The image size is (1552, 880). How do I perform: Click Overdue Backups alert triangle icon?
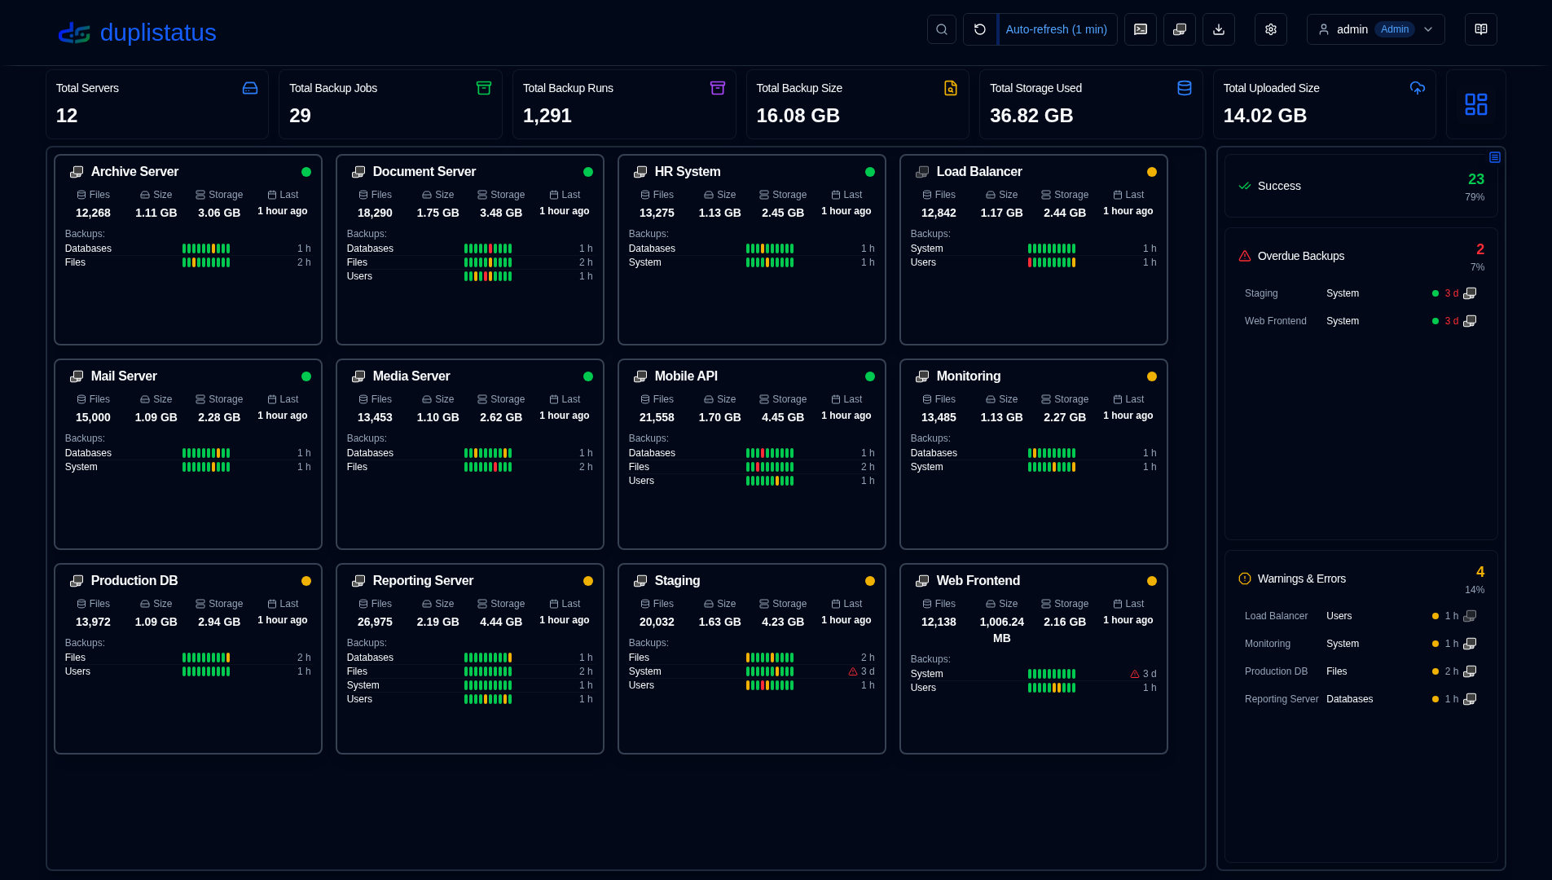1245,256
